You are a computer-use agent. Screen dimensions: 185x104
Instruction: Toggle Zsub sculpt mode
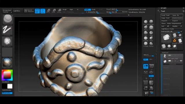(93, 10)
